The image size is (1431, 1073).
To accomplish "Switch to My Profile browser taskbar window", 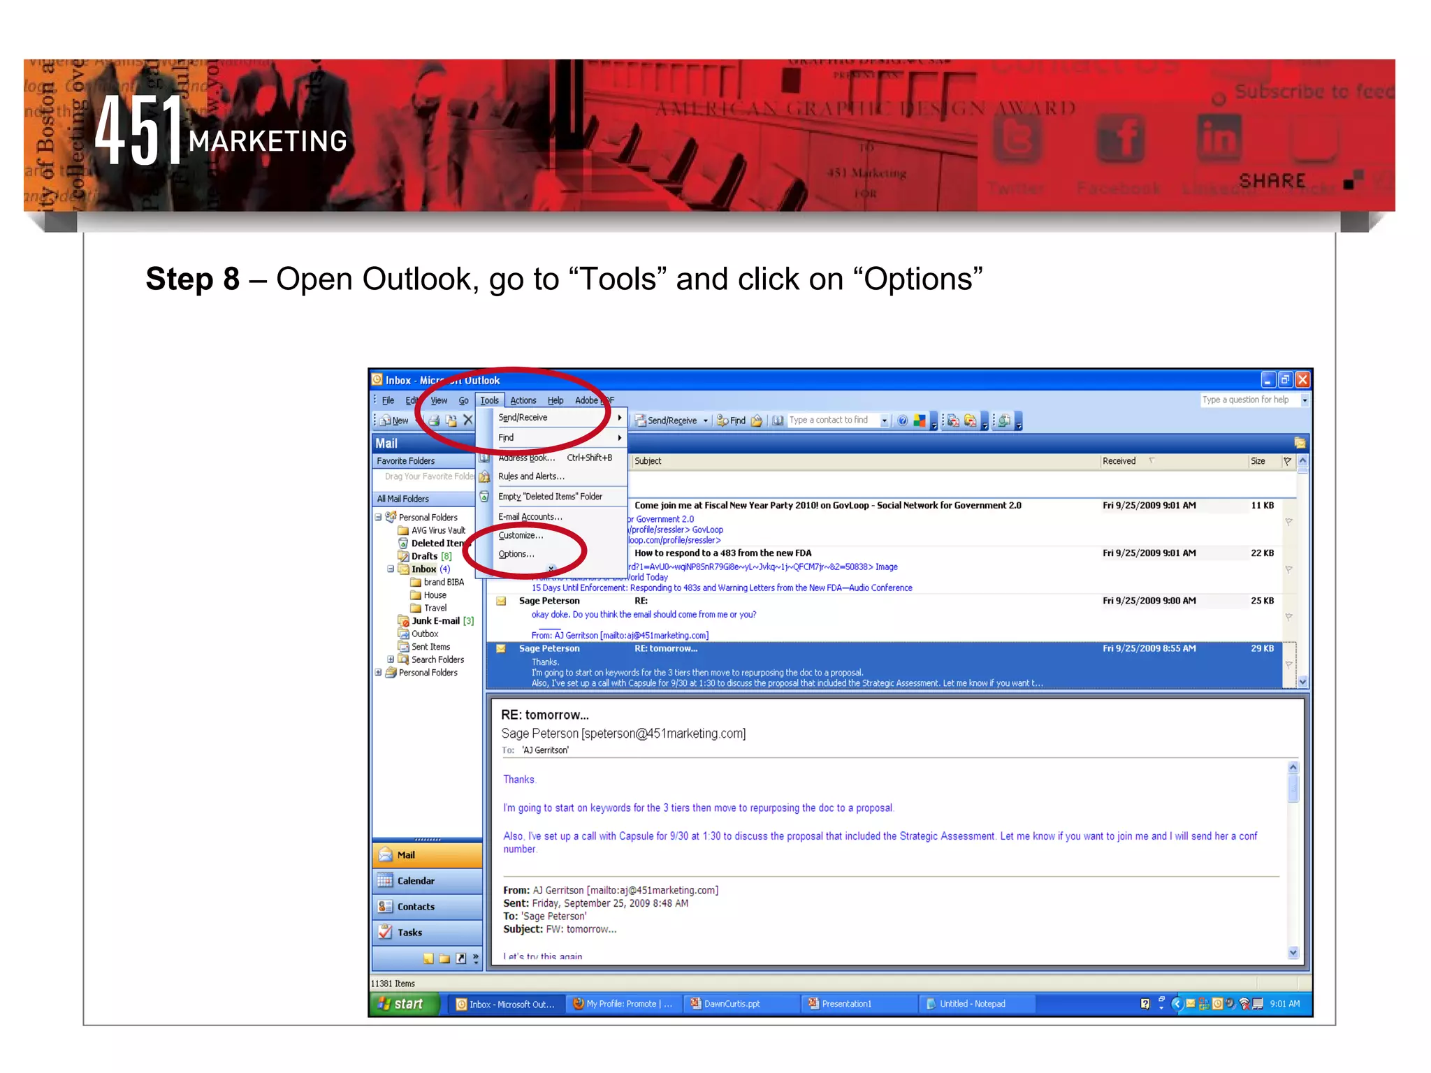I will point(623,1004).
